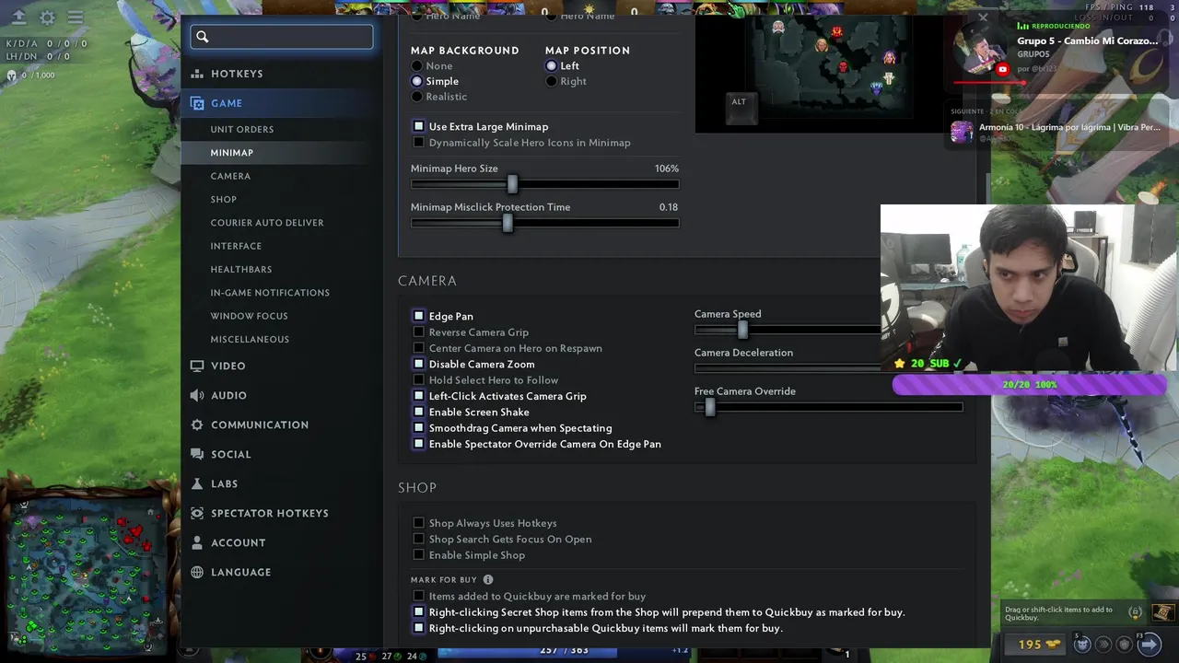Select the Game settings section
This screenshot has height=663, width=1179.
click(227, 103)
